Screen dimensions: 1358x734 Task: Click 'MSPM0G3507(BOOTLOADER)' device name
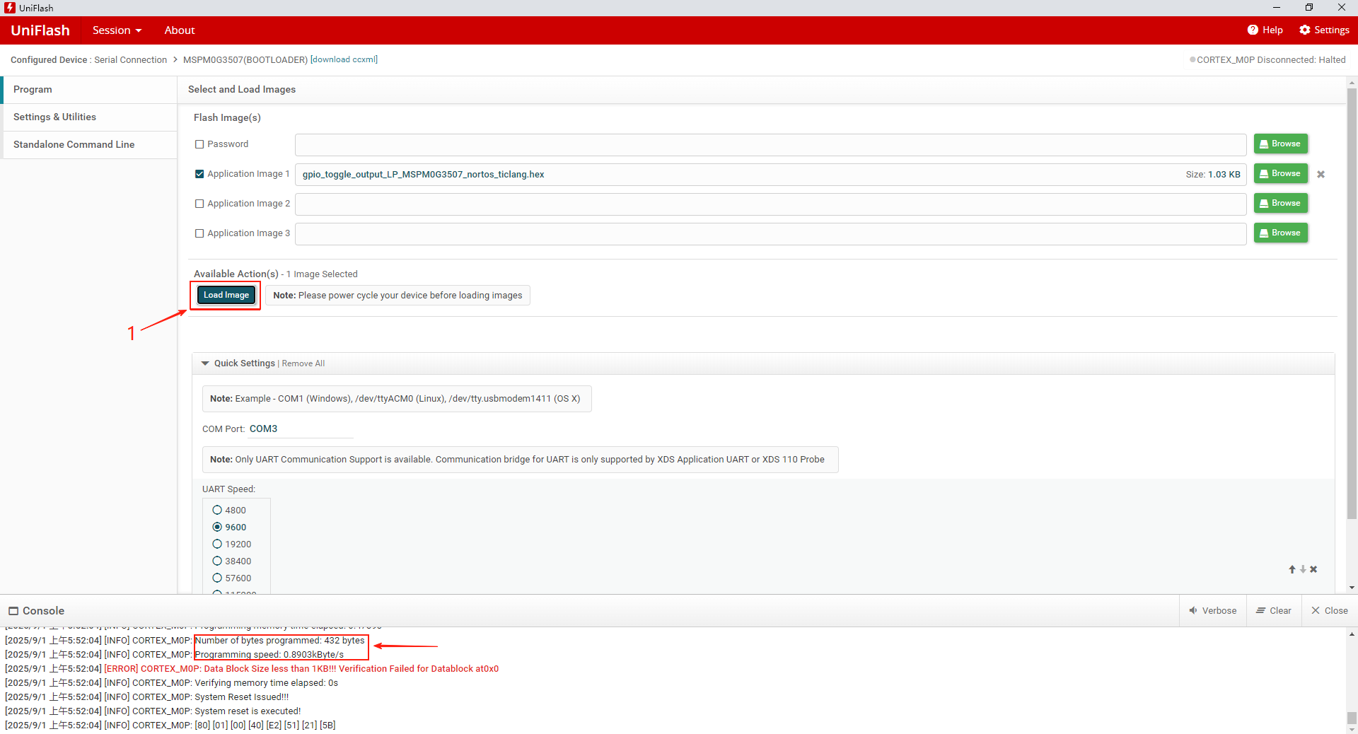(245, 60)
